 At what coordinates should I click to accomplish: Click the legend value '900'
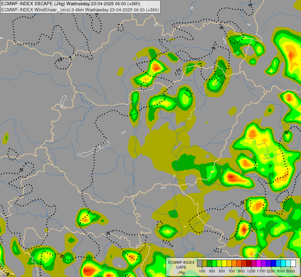click(x=241, y=271)
